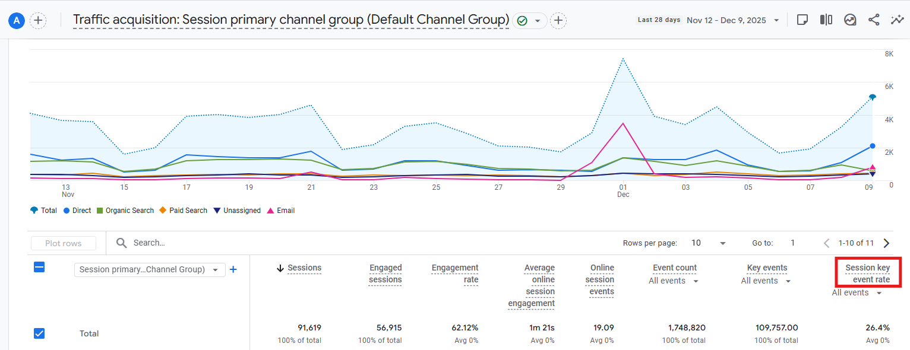
Task: Click the Email spike on the chart at 01 Dec
Action: click(x=623, y=123)
